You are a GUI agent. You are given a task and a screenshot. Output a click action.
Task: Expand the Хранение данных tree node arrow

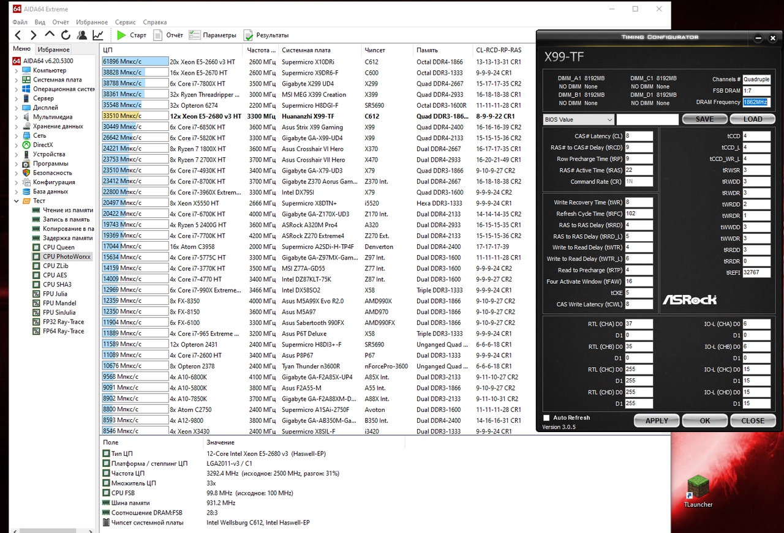[16, 126]
